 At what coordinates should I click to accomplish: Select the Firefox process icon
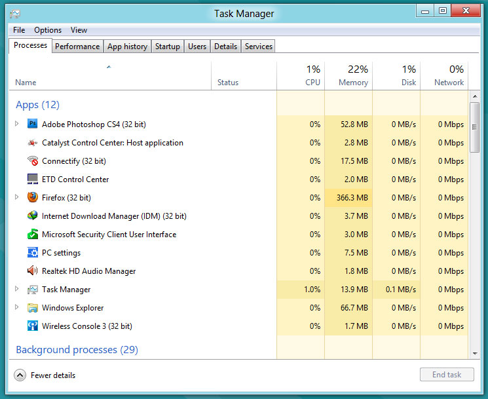click(x=33, y=197)
